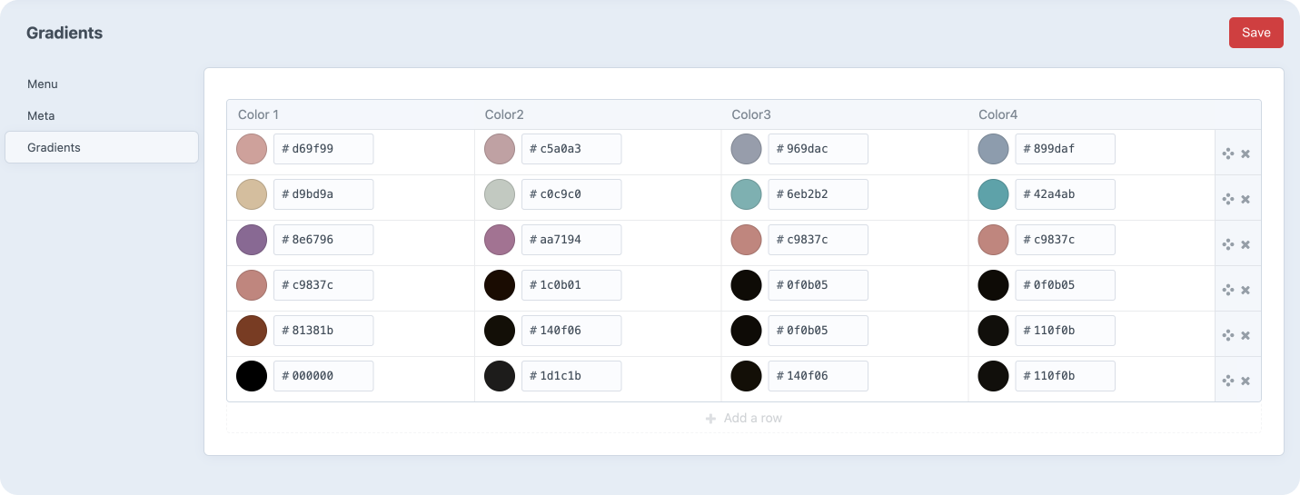Select Gradients in the sidebar
Screen dimensions: 1300x495
102,147
